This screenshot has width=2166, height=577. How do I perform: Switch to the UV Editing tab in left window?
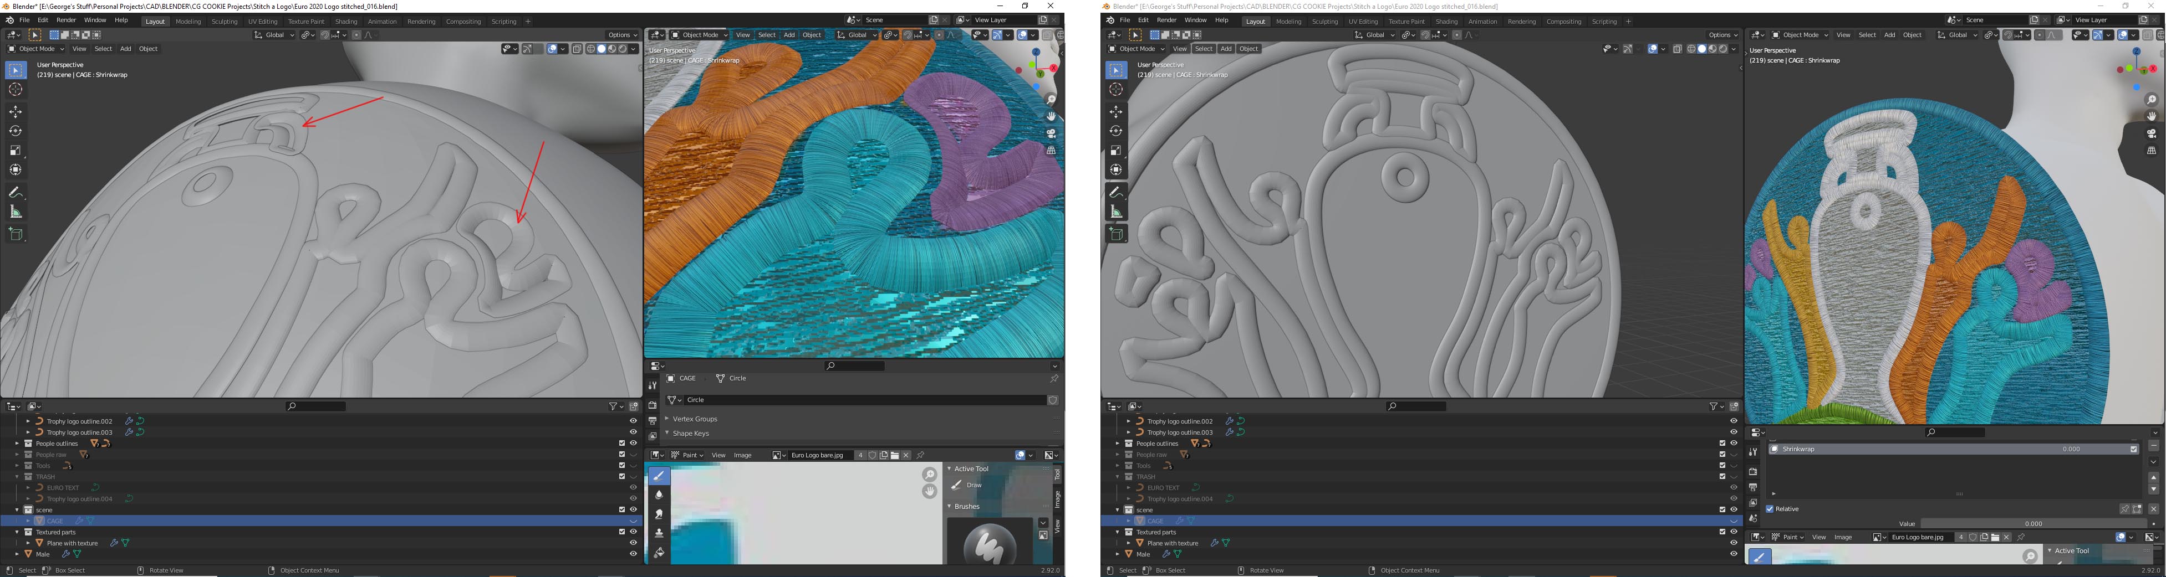[262, 22]
